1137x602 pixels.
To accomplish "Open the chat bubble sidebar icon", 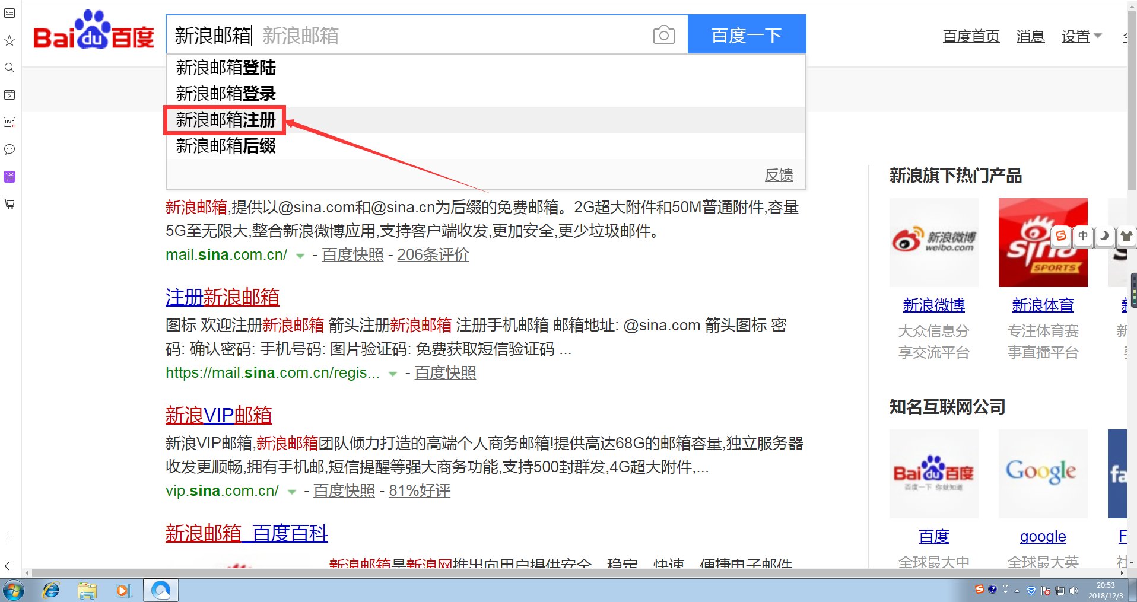I will (x=9, y=149).
